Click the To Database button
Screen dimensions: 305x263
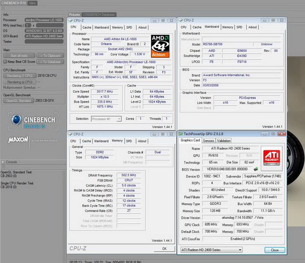pos(50,62)
